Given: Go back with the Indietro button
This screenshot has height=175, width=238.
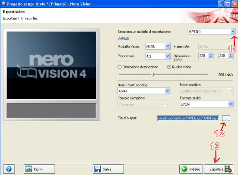Looking at the screenshot, I should (x=191, y=169).
